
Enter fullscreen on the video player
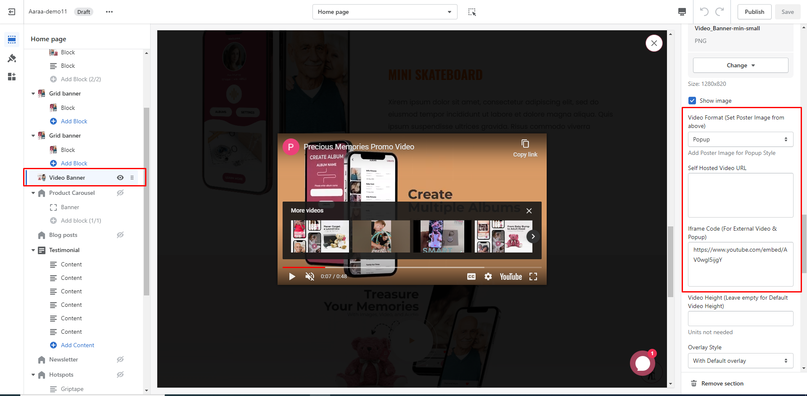[x=533, y=276]
